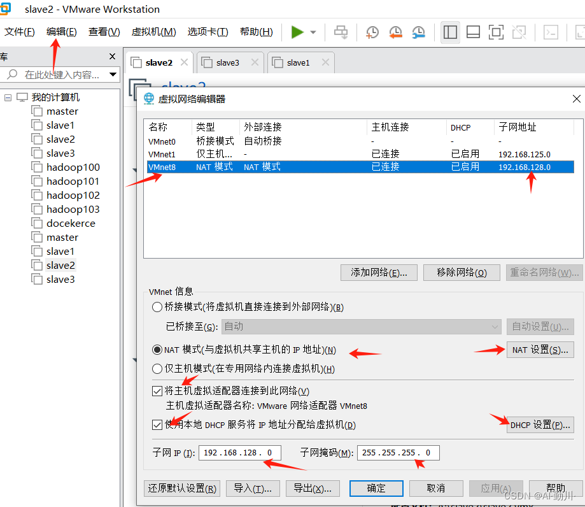The image size is (585, 507).
Task: Click 导入(T)... button
Action: pyautogui.click(x=253, y=489)
